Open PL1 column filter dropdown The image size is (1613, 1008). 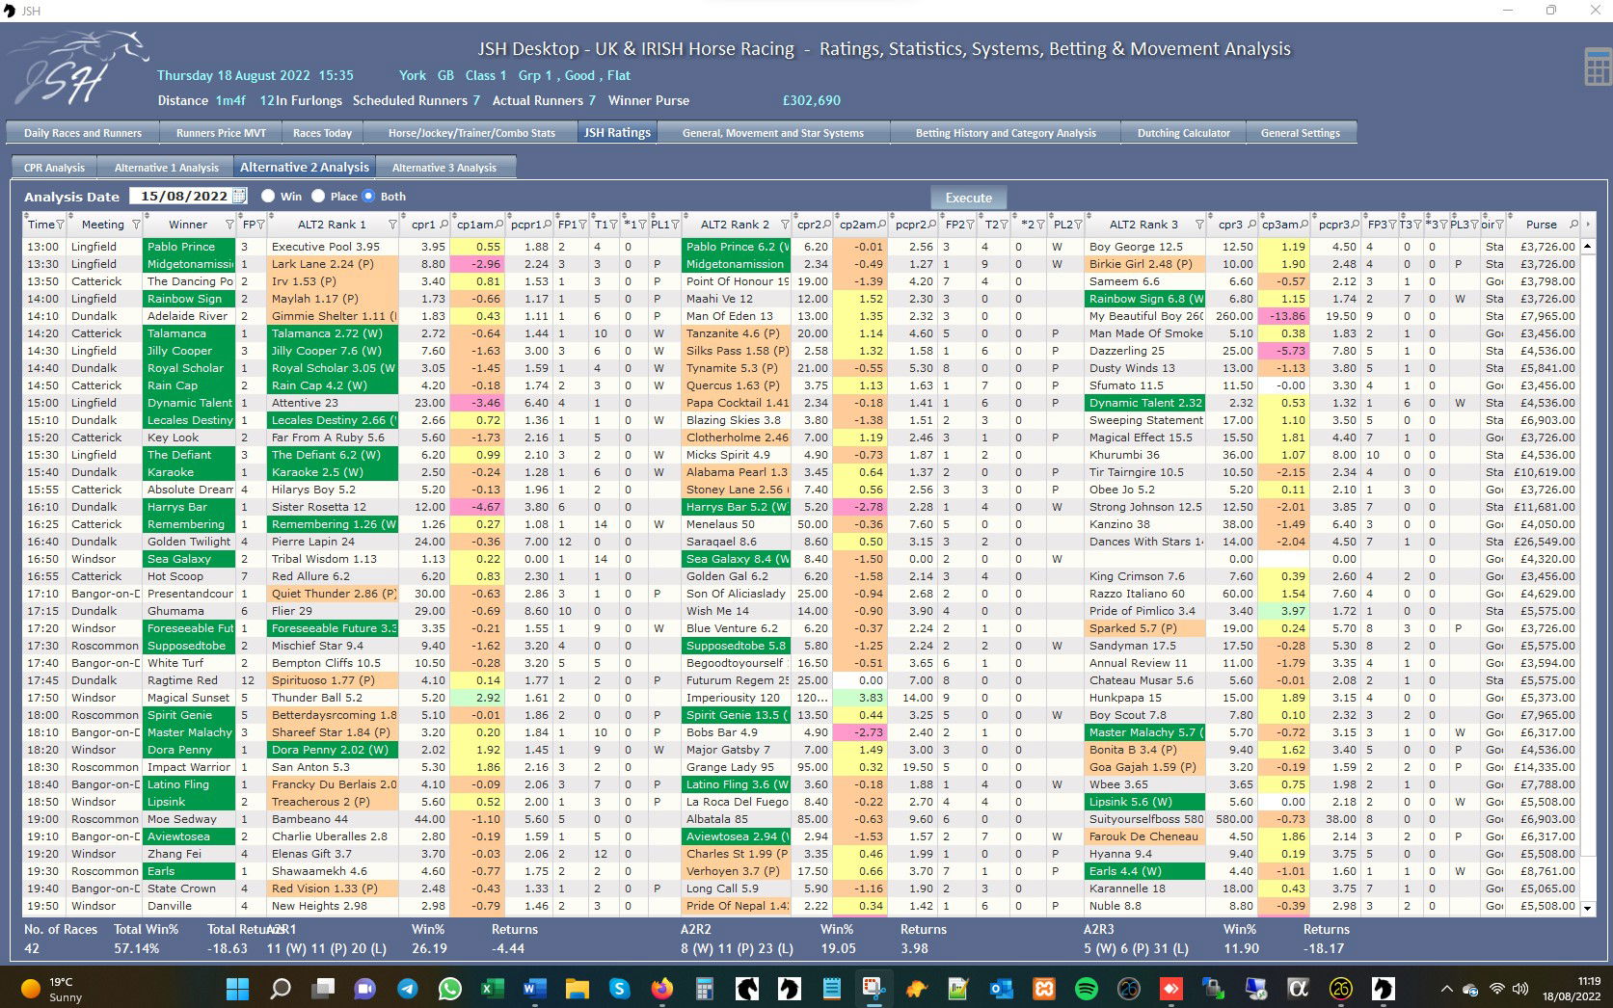tap(674, 225)
